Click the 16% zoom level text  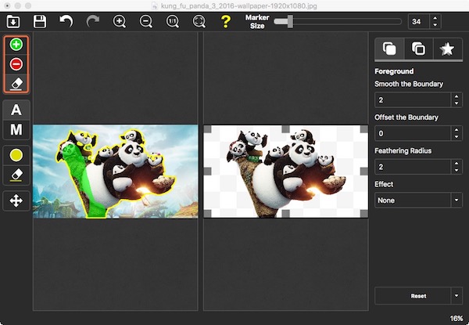click(x=456, y=318)
